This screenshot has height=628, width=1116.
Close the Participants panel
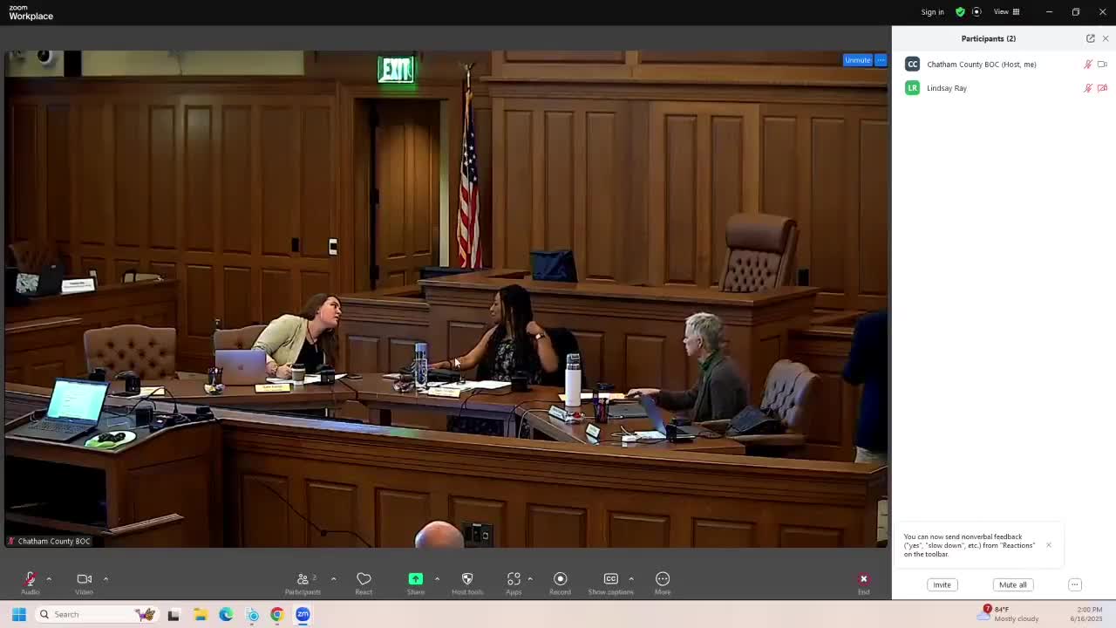click(x=1106, y=38)
